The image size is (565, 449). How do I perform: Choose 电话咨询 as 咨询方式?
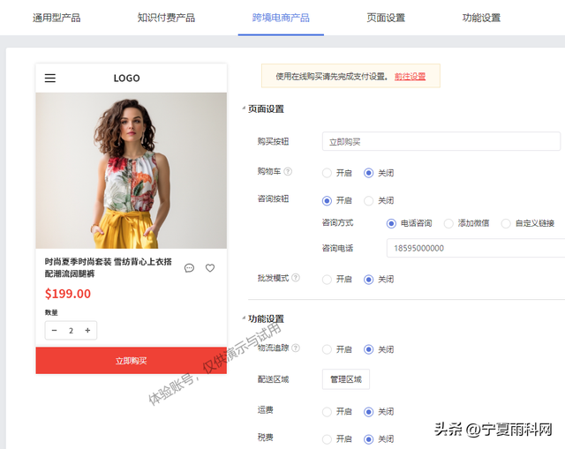[x=391, y=223]
